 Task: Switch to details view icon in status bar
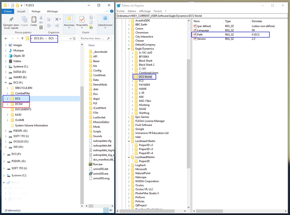click(106, 210)
